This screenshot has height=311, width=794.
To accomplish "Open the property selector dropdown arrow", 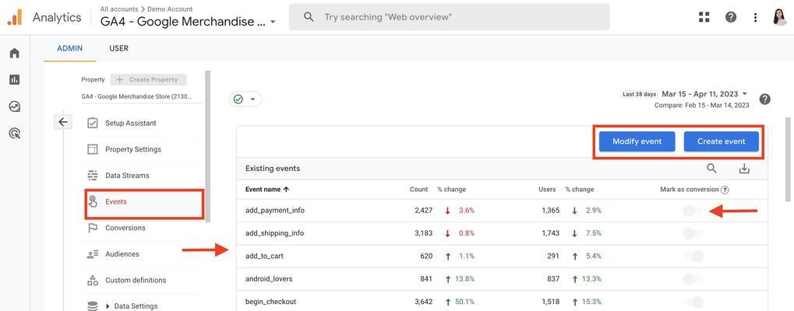I will [273, 23].
